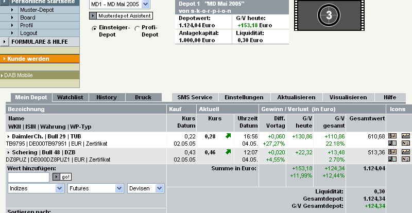Click green up-arrow in Schering row
412x213 pixels.
click(x=228, y=152)
